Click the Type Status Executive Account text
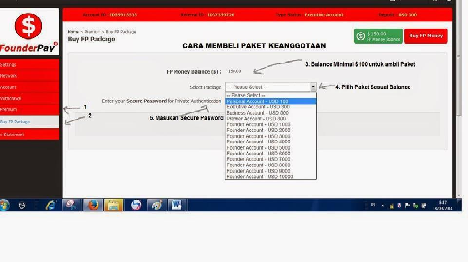Viewport: 468px width, 262px height. (310, 15)
